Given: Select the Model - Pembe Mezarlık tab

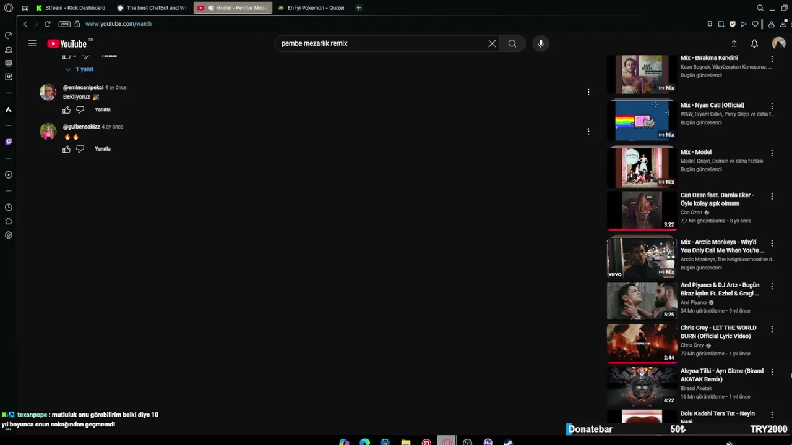Looking at the screenshot, I should [x=233, y=8].
